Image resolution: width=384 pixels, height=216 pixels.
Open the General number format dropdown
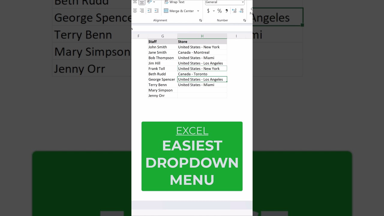[x=225, y=2]
